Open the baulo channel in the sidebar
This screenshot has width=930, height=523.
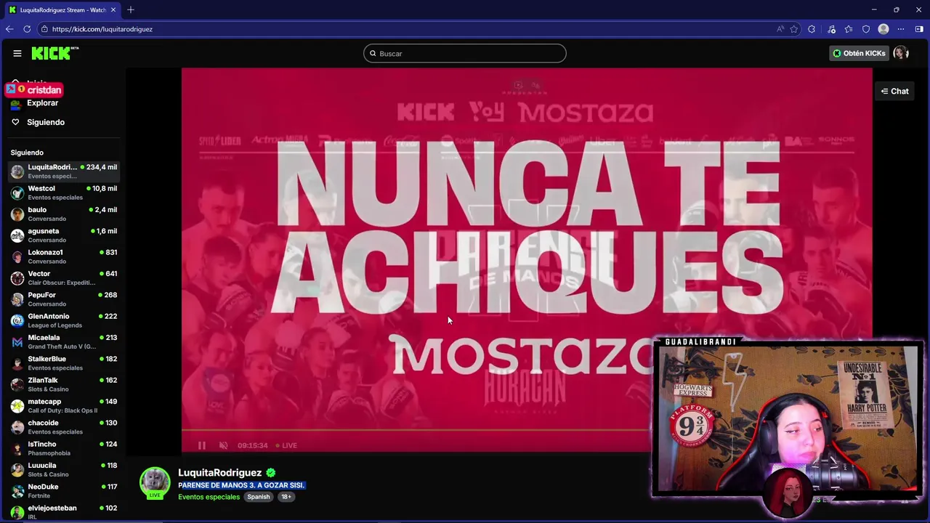(64, 214)
